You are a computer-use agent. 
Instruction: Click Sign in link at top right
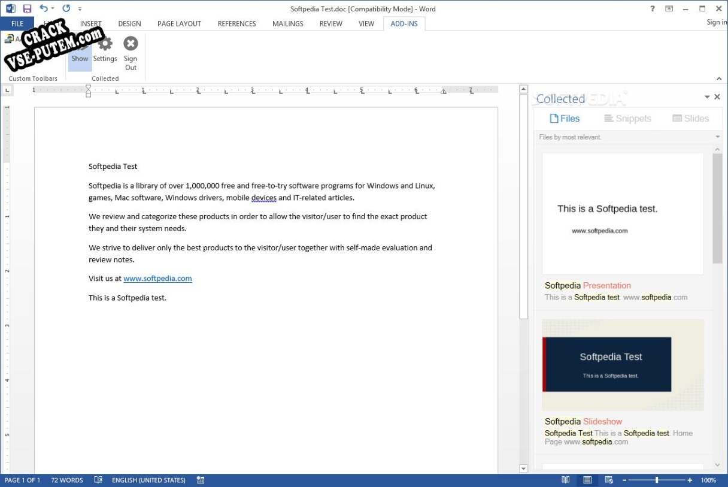tap(717, 22)
